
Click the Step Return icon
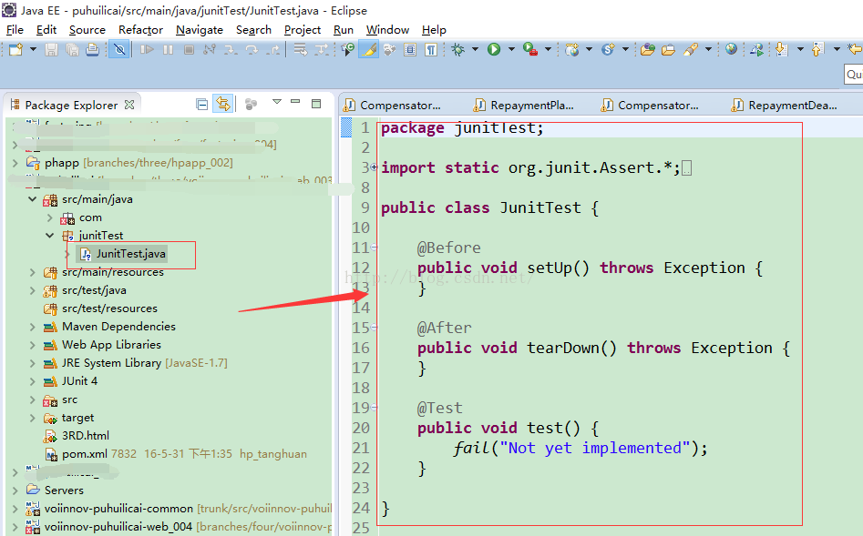[x=272, y=49]
